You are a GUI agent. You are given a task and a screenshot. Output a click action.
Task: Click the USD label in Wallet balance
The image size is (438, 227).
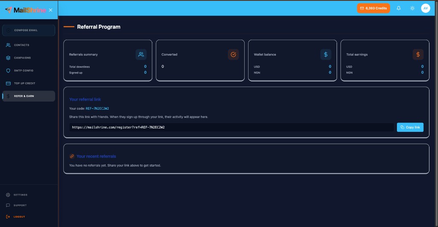click(257, 67)
